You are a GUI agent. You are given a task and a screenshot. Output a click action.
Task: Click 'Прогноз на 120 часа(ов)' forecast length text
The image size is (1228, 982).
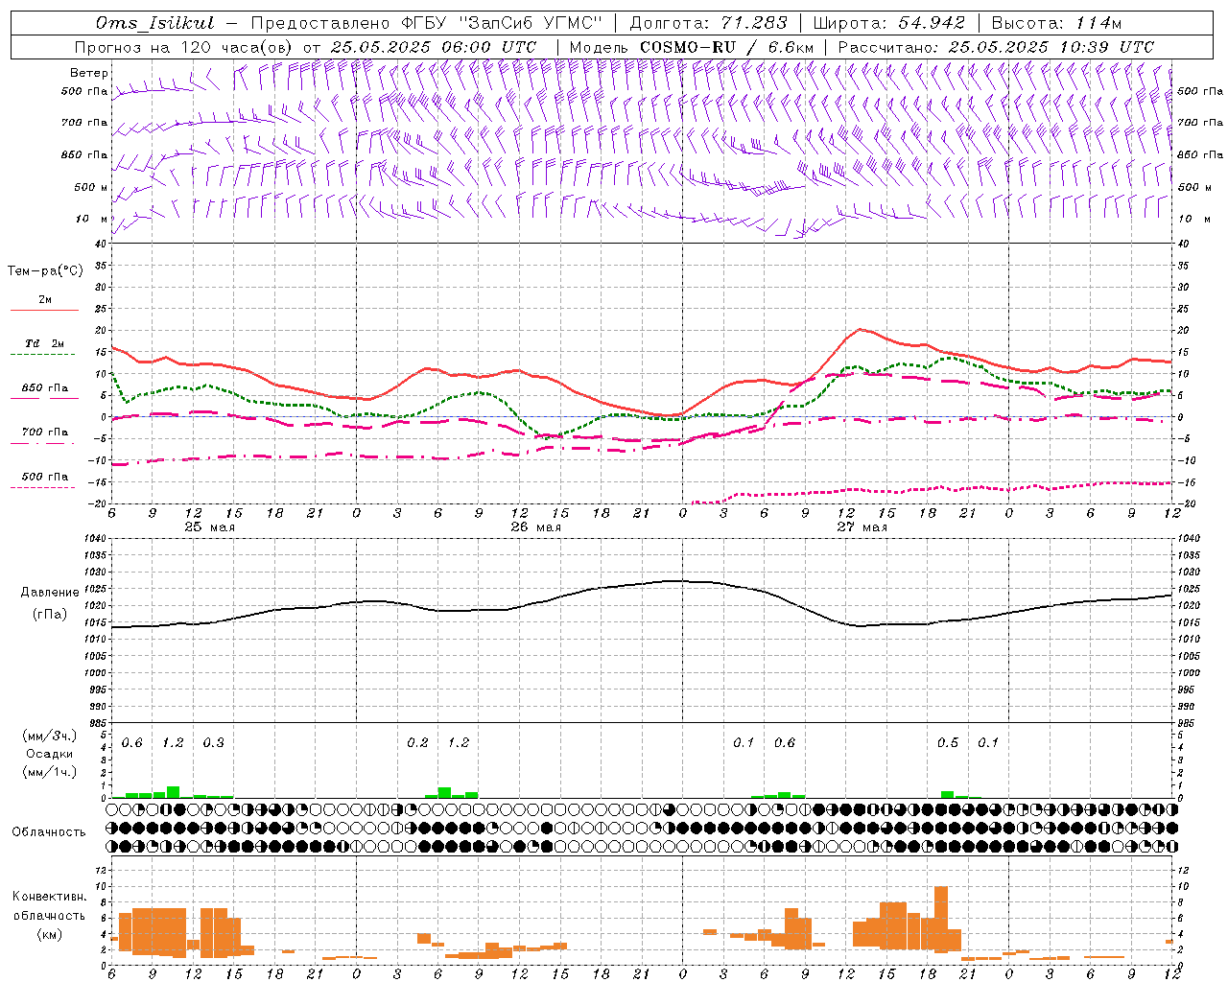click(x=184, y=47)
